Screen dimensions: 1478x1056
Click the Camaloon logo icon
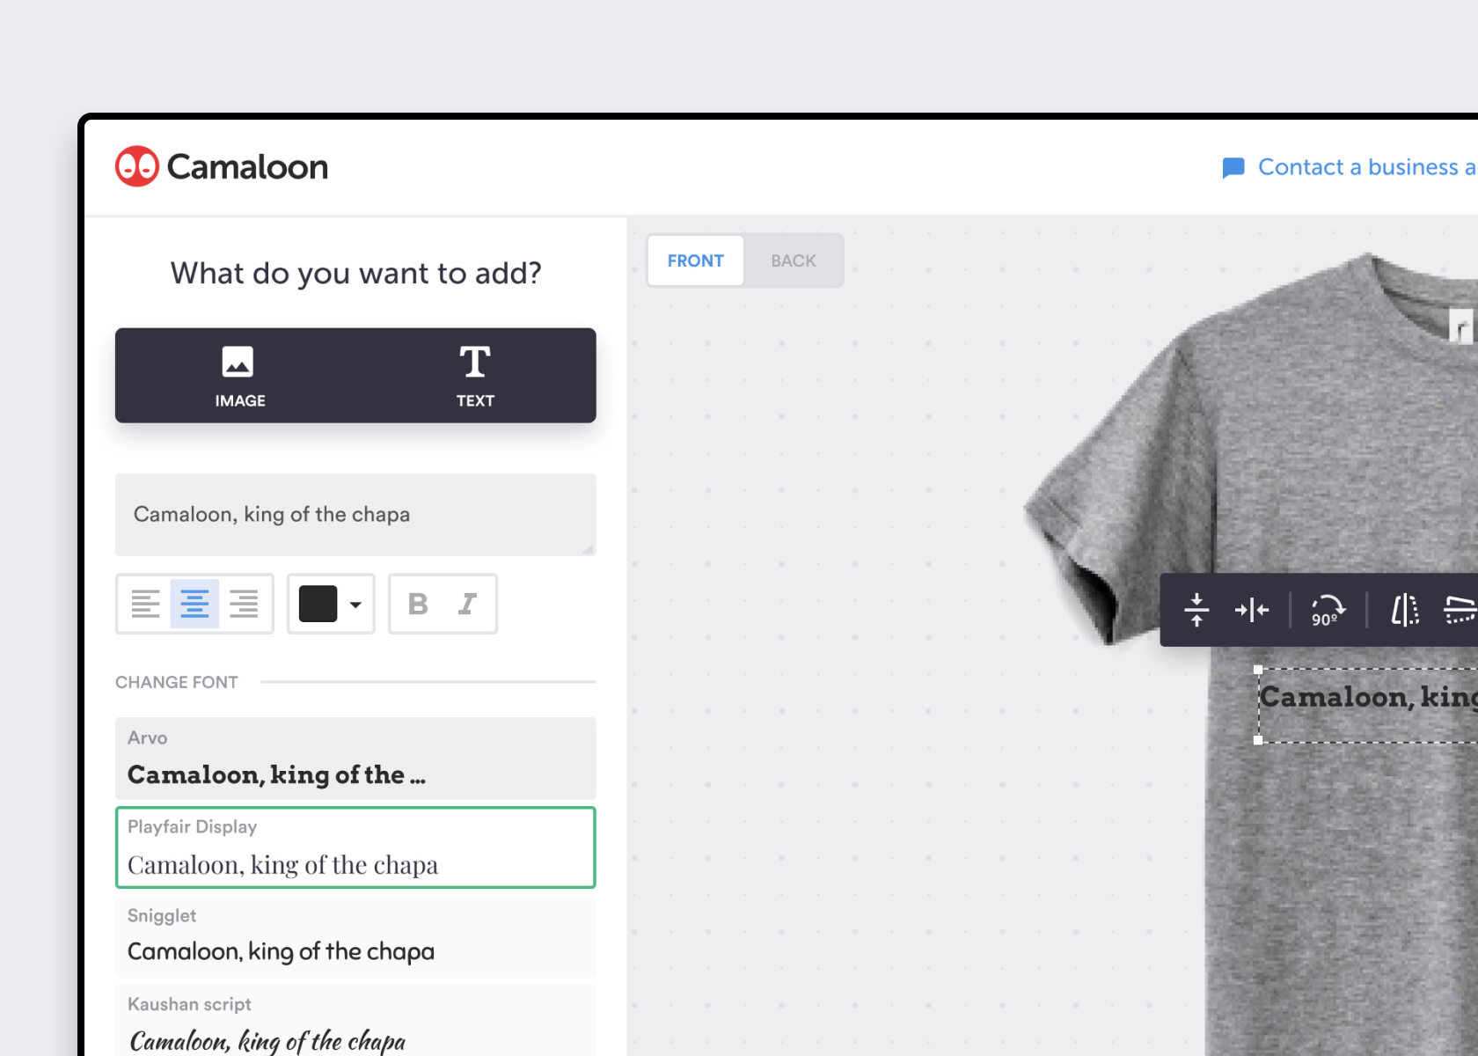[x=137, y=166]
